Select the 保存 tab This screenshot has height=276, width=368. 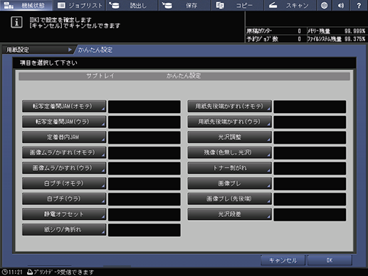(184, 5)
